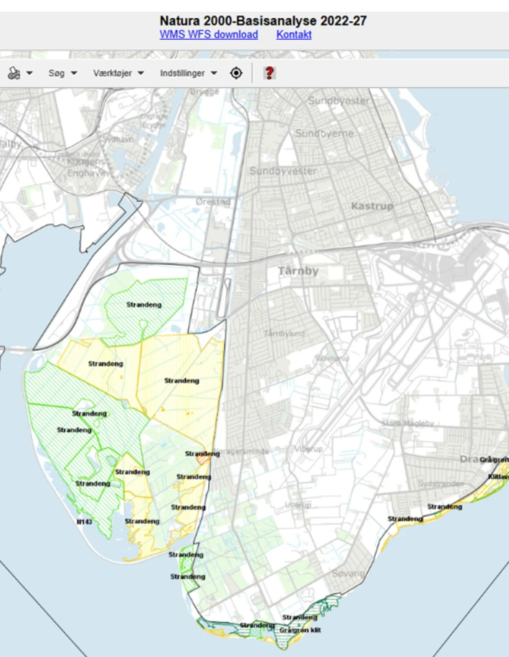Click the Sydstranden map label
This screenshot has width=509, height=657.
(x=441, y=483)
